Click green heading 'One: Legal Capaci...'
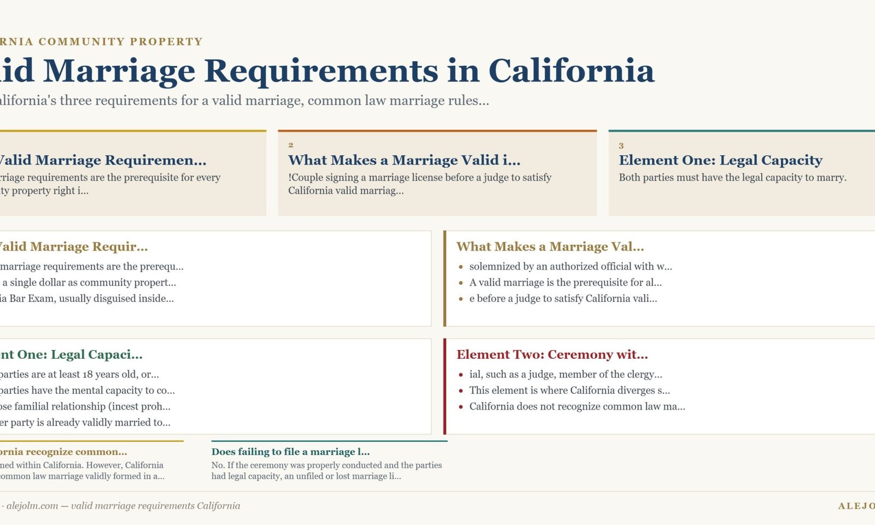The width and height of the screenshot is (875, 525). click(80, 354)
